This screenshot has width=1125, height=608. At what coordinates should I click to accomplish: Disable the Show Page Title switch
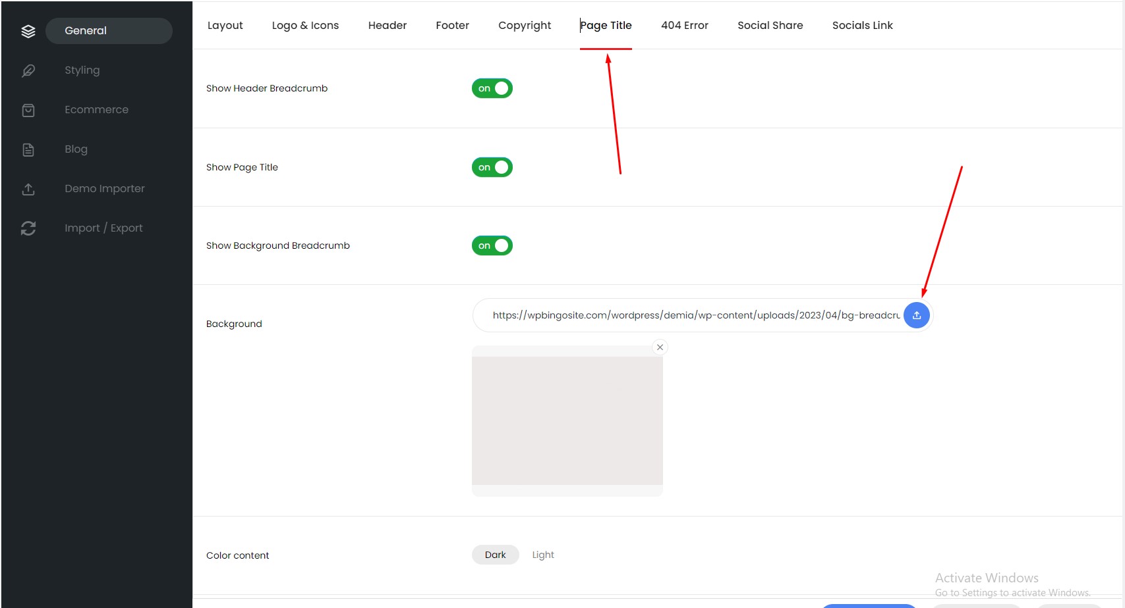pos(492,167)
